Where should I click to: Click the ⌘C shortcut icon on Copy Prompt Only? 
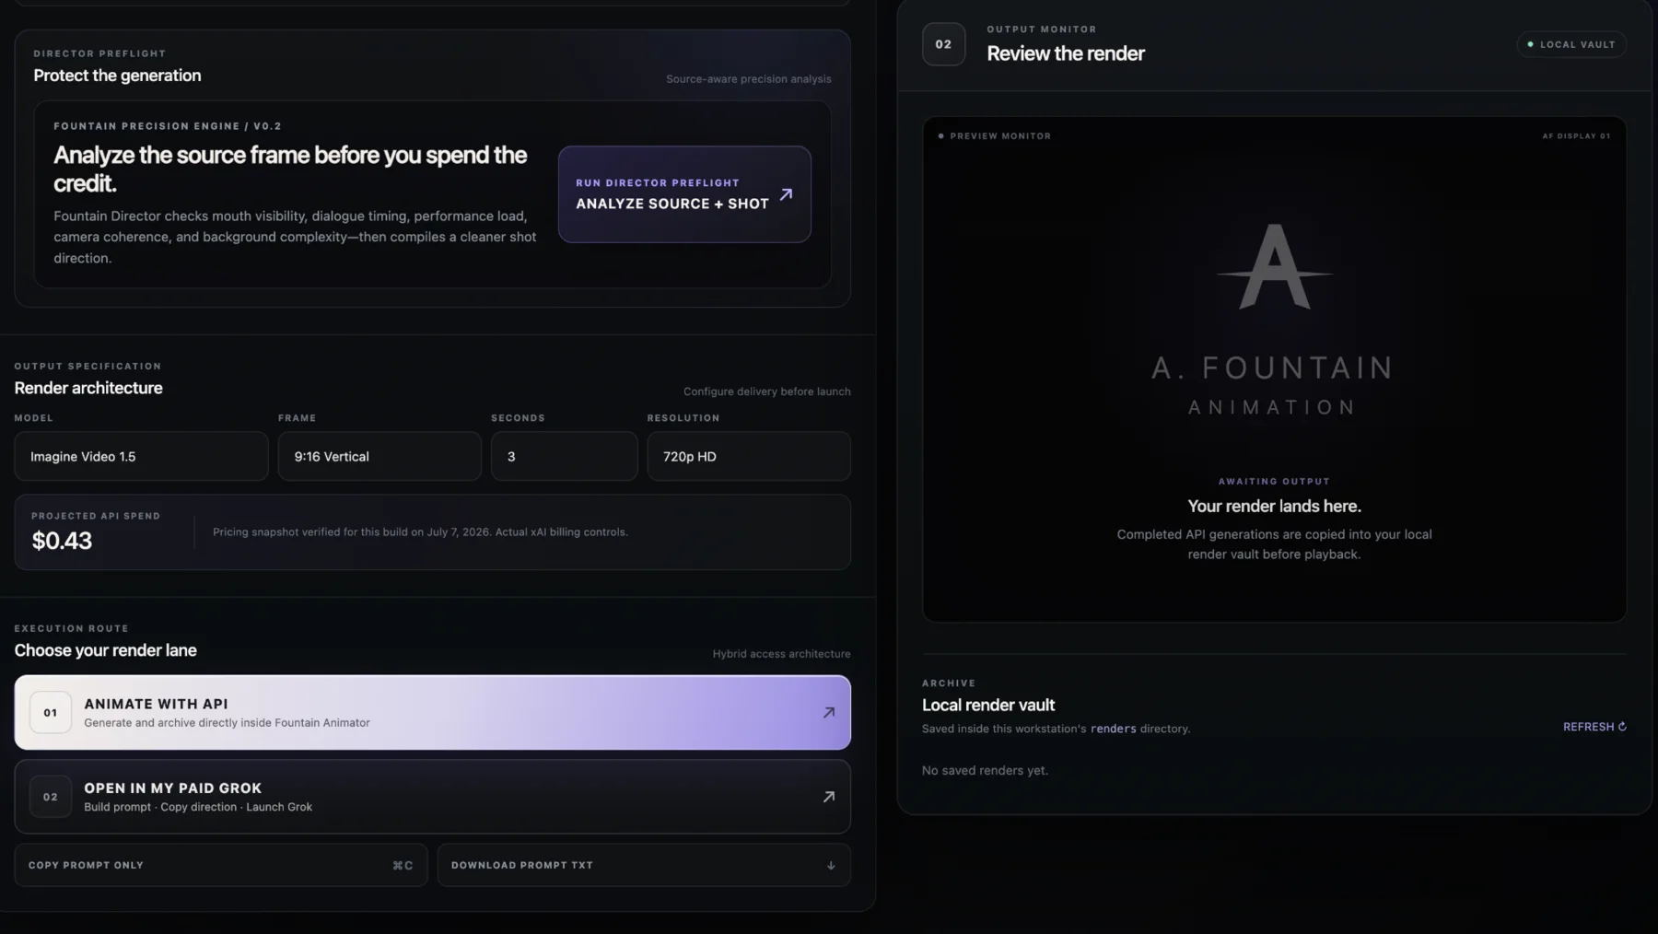click(x=403, y=865)
